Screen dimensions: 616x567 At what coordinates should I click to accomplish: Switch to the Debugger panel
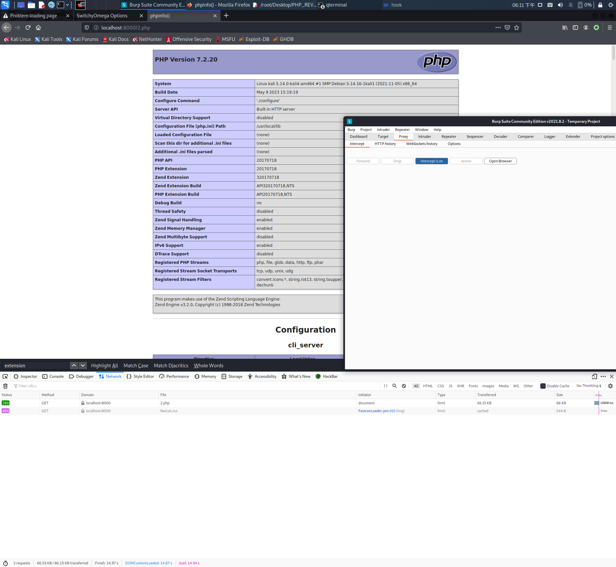pos(81,376)
